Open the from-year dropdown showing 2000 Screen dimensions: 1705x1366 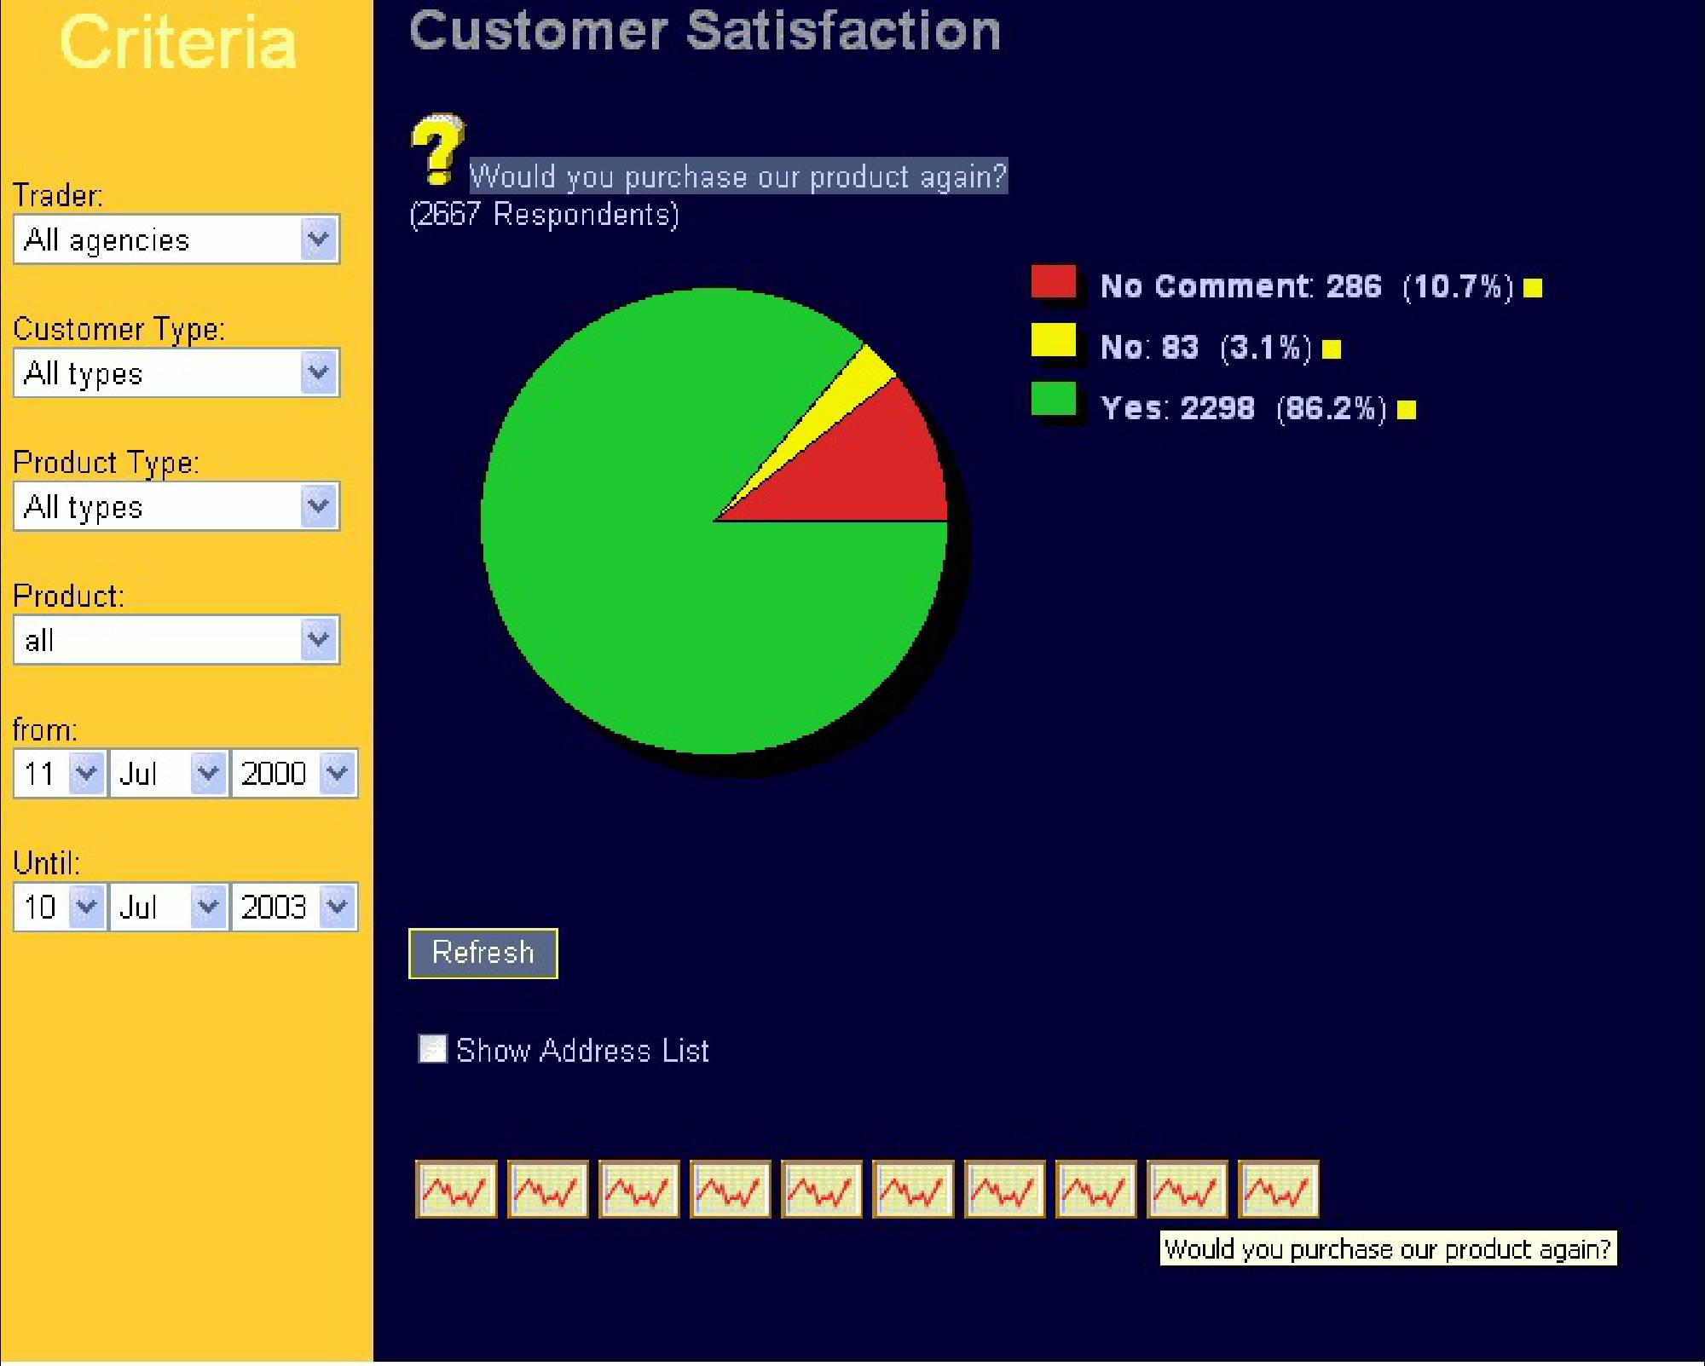338,774
